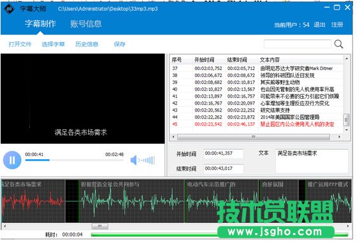362x242 pixels.
Task: Click the 开始时间 input field
Action: click(x=224, y=153)
